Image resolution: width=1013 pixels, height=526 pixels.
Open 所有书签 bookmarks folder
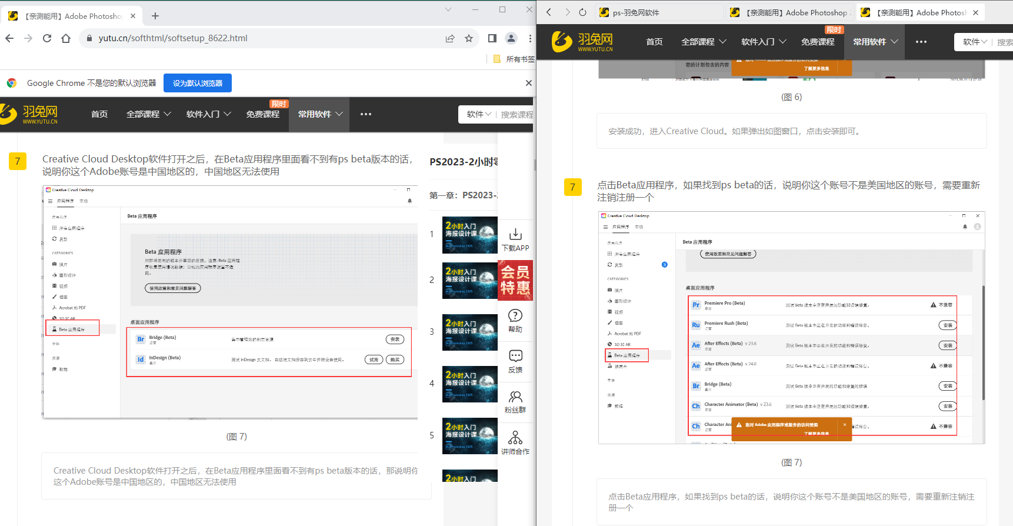tap(514, 59)
